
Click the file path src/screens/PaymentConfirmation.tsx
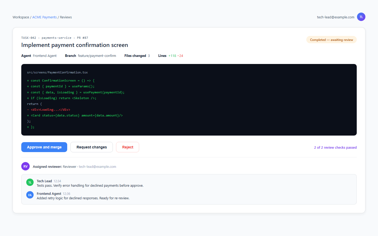[57, 72]
